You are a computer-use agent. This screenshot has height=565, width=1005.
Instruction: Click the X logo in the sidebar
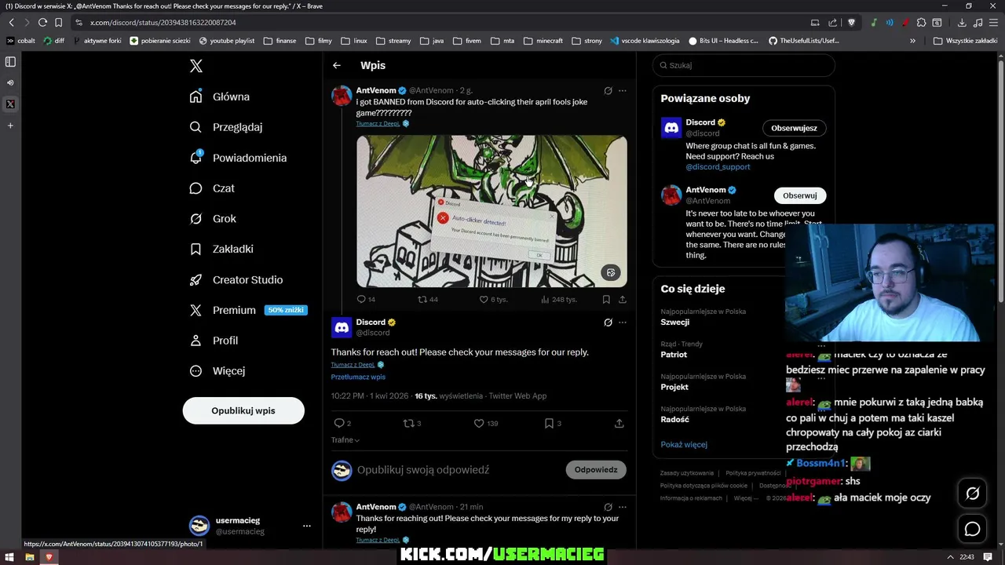pyautogui.click(x=196, y=66)
